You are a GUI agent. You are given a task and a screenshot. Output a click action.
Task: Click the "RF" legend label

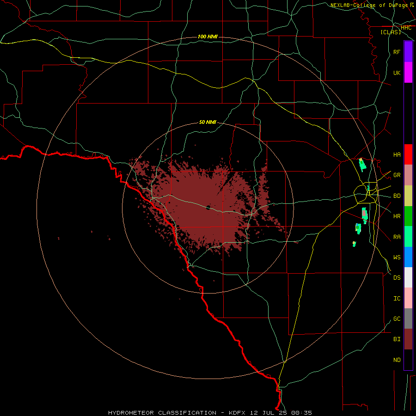click(397, 52)
